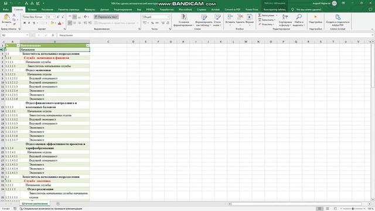This screenshot has width=375, height=211.
Task: Align text right in the cell
Action: coord(79,23)
